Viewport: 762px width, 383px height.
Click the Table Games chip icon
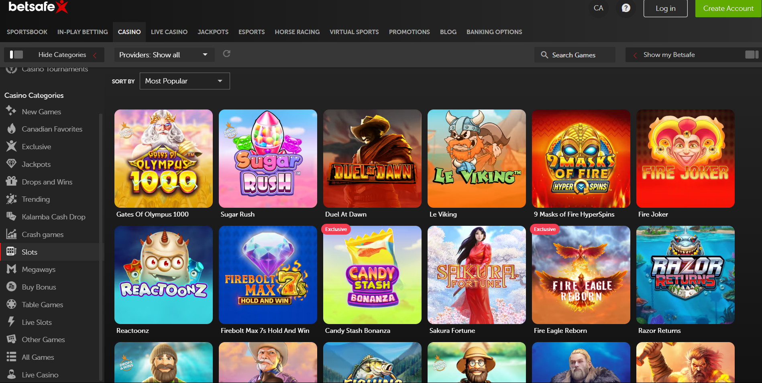pos(11,304)
